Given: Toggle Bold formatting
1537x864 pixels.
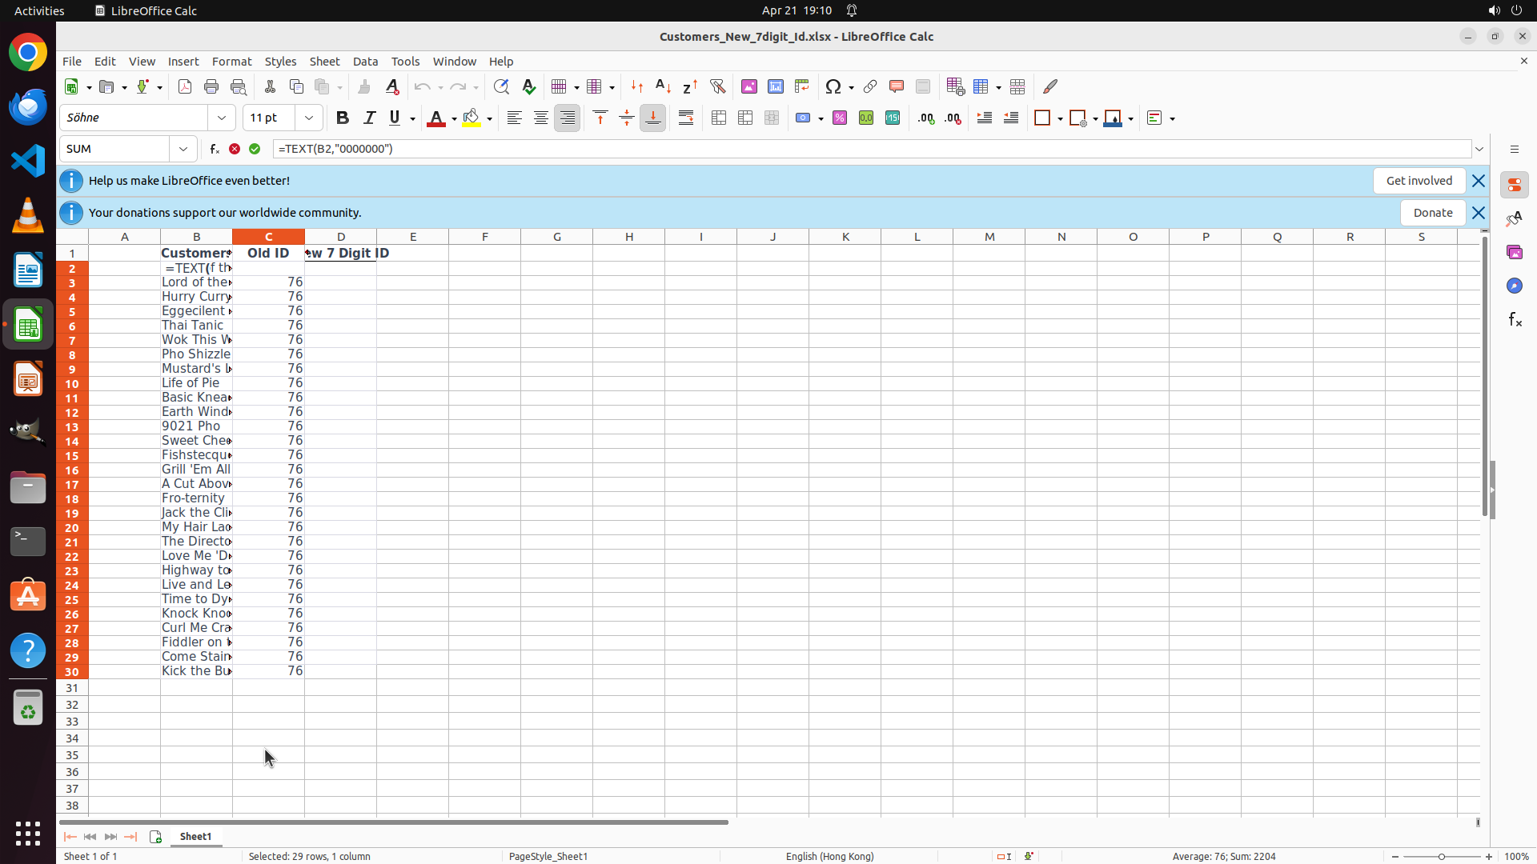Looking at the screenshot, I should pos(343,118).
